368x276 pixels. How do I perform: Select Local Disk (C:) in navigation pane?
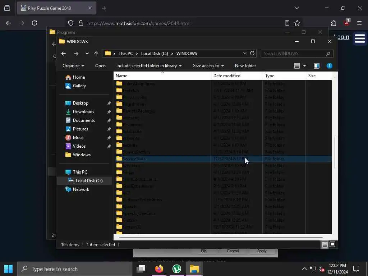[x=89, y=181]
